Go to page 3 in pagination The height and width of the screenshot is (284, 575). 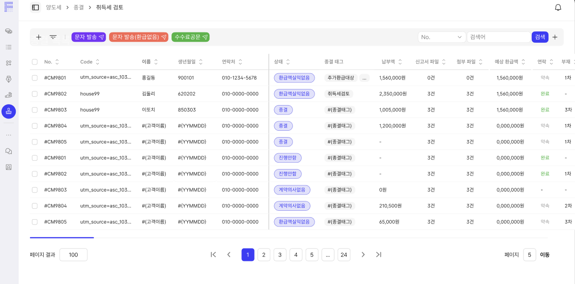point(280,255)
